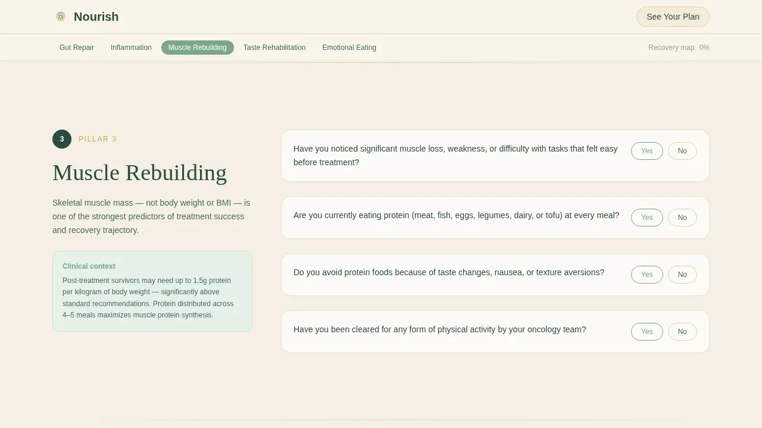This screenshot has height=428, width=762.
Task: Select Yes for avoiding protein foods question
Action: tap(647, 275)
